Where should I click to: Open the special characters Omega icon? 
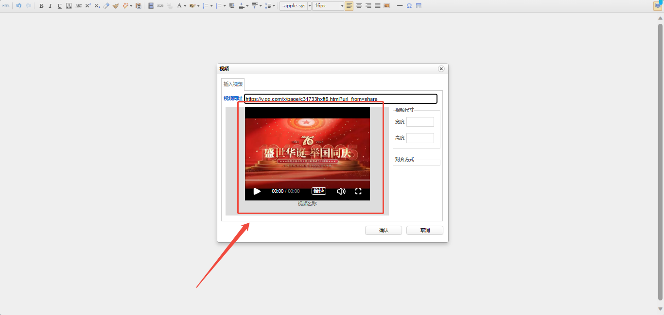click(409, 6)
